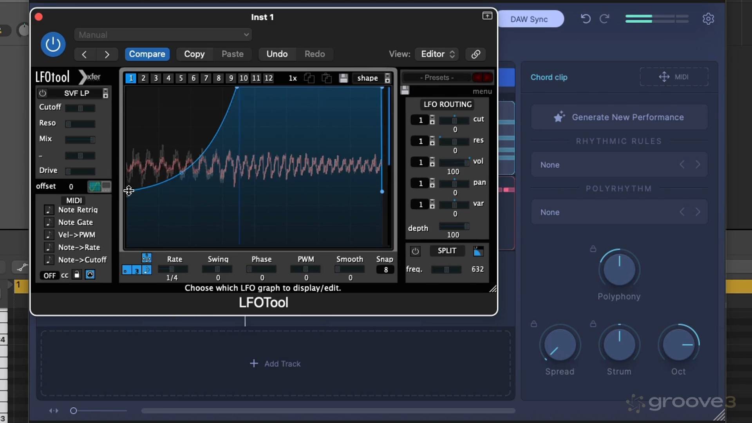Toggle the Note Retrig checkbox

[x=49, y=210]
